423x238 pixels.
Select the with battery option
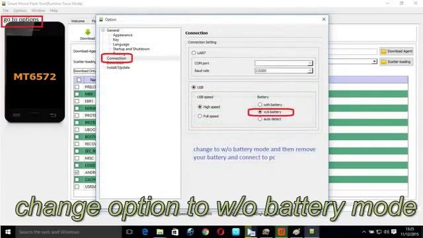coord(260,104)
